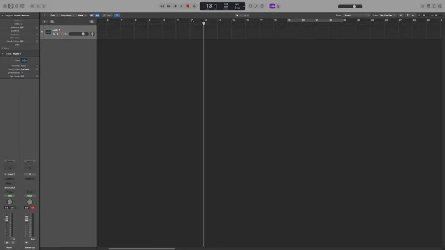This screenshot has height=250, width=445.
Task: Click the Horizontal Auto Zoom button
Action: tap(413, 15)
